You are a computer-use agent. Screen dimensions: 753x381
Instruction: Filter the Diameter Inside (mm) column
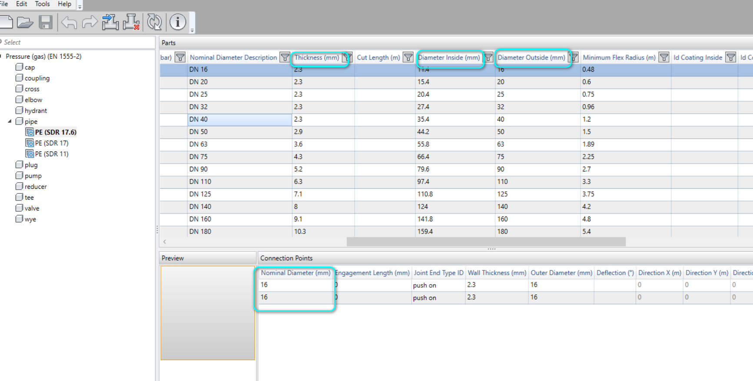pyautogui.click(x=488, y=57)
